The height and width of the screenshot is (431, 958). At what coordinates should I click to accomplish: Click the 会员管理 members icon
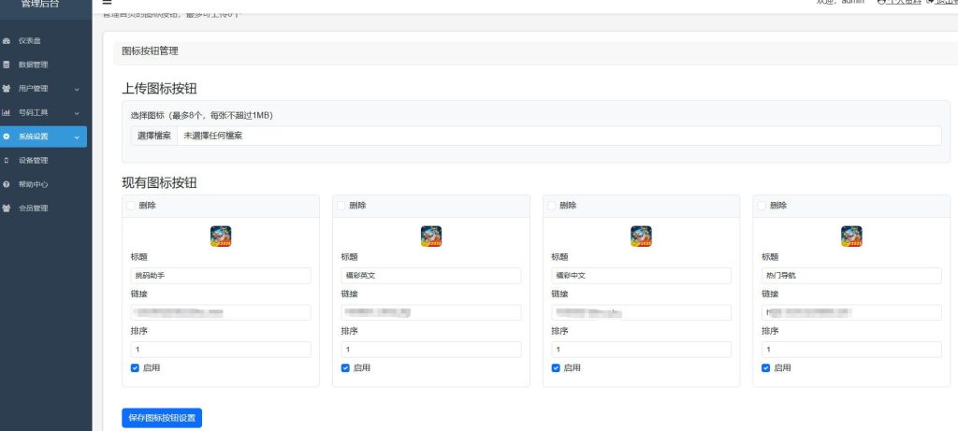[x=7, y=208]
